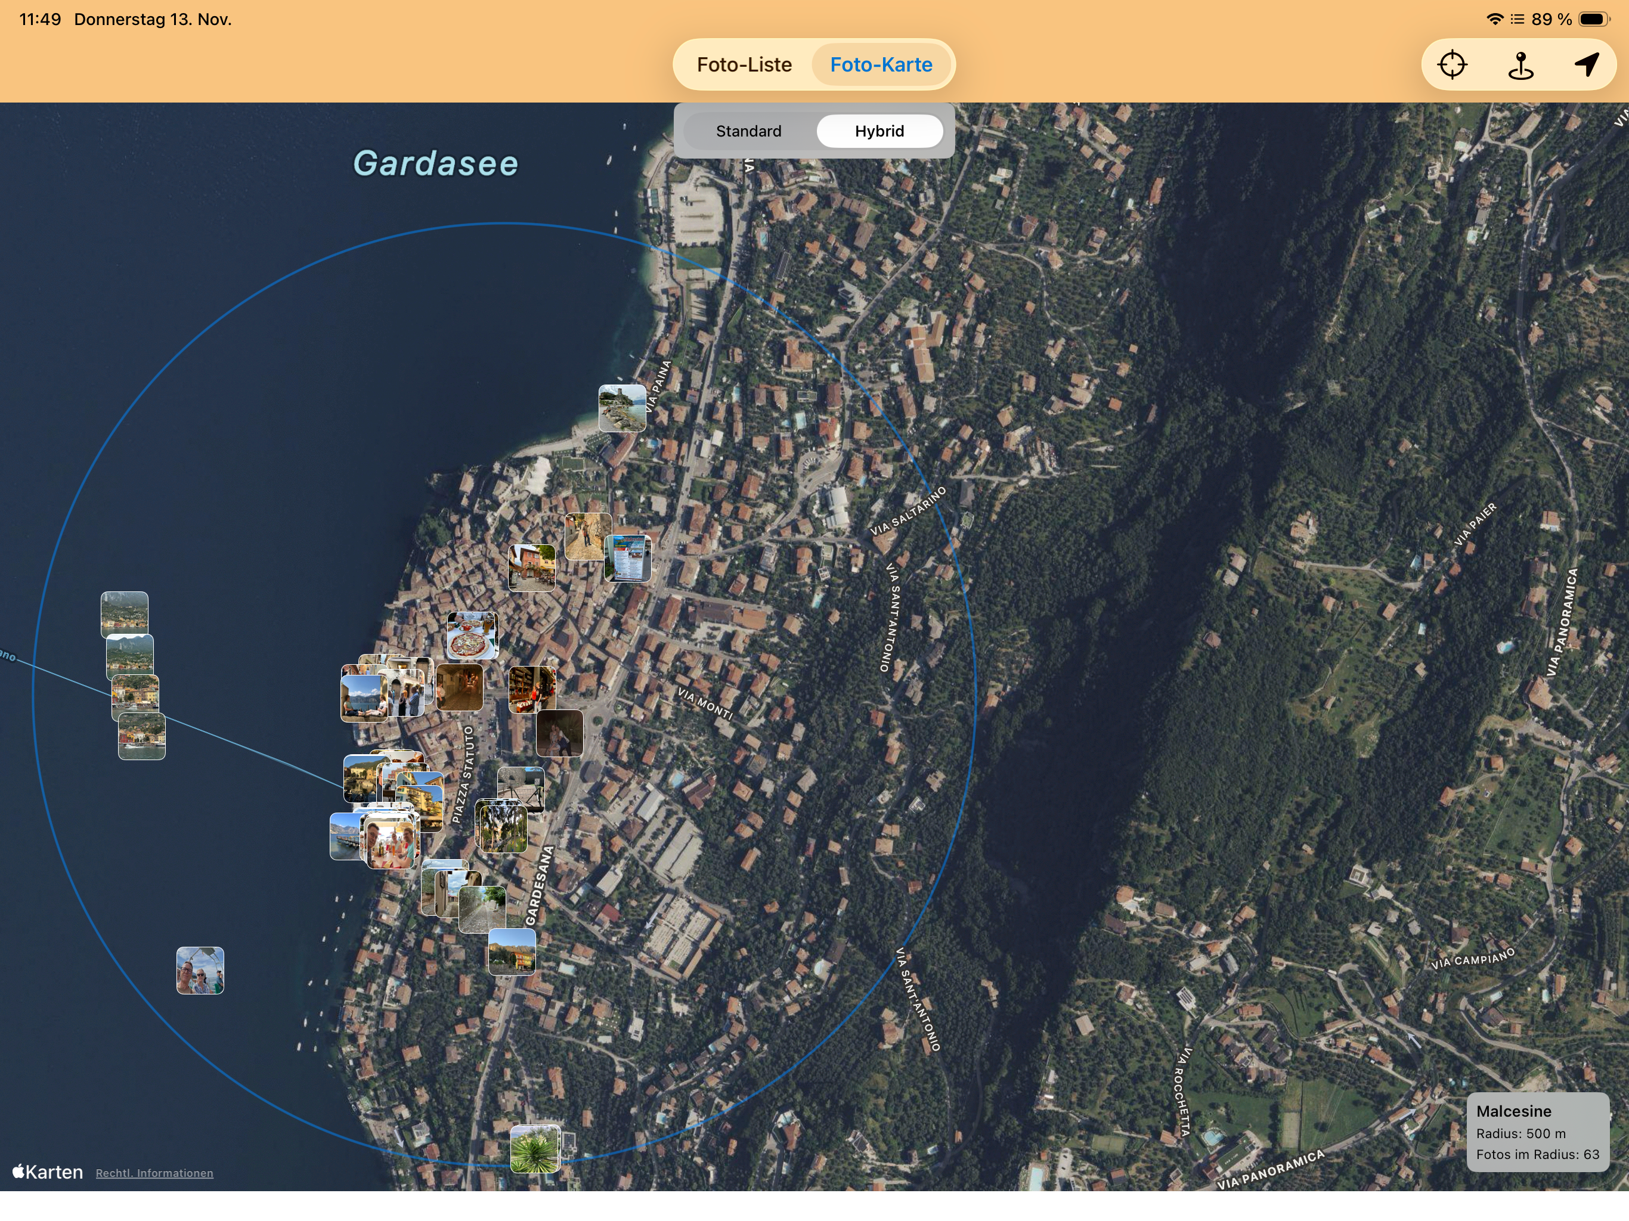The height and width of the screenshot is (1221, 1629).
Task: Tap the Apple Karten logo
Action: [48, 1172]
